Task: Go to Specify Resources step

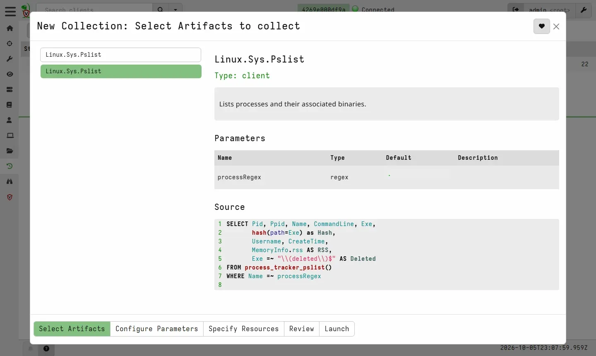Action: point(244,329)
